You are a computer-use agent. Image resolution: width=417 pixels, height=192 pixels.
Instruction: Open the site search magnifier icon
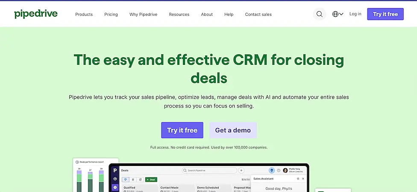tap(320, 14)
